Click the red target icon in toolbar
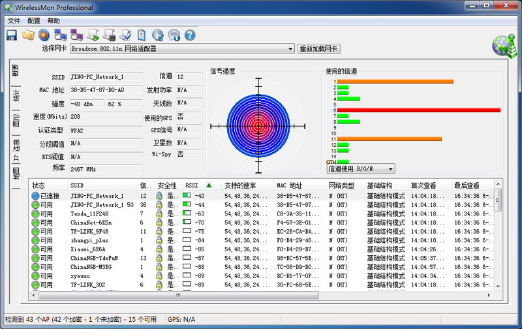522x329 pixels. 44,35
